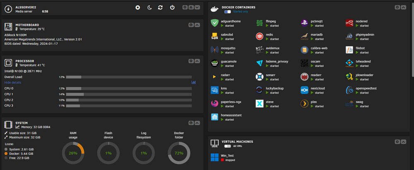Click the reboot arrows icon

tap(160, 7)
